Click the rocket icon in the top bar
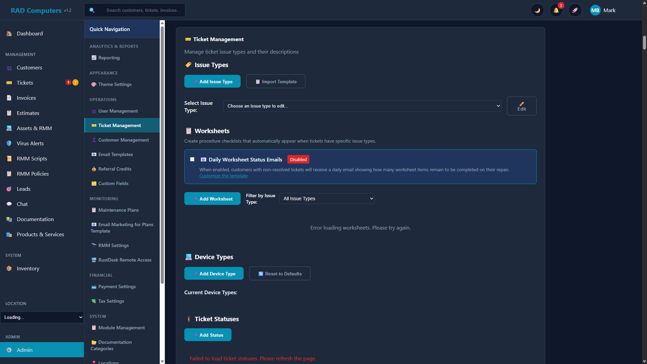Viewport: 647px width, 364px height. [575, 10]
